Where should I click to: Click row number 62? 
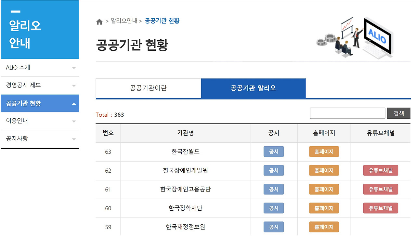click(x=108, y=171)
